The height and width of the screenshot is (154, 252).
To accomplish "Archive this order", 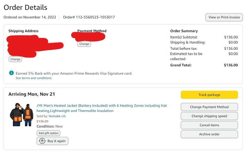I will 209,134.
